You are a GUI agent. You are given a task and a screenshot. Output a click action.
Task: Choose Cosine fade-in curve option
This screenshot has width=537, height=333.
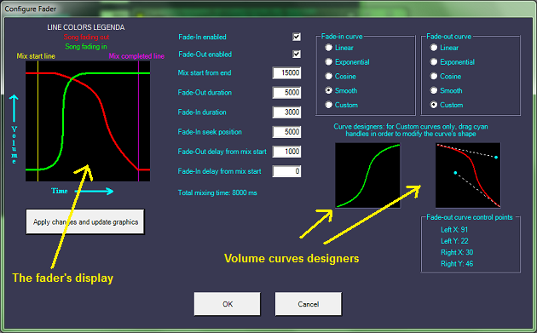(329, 76)
